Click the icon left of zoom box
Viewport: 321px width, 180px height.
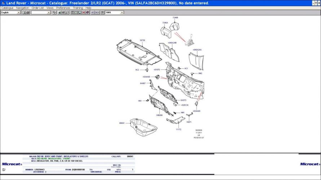tap(102, 13)
